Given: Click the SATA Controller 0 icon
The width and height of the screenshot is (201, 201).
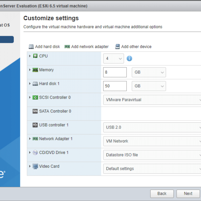Looking at the screenshot, I should point(35,111).
